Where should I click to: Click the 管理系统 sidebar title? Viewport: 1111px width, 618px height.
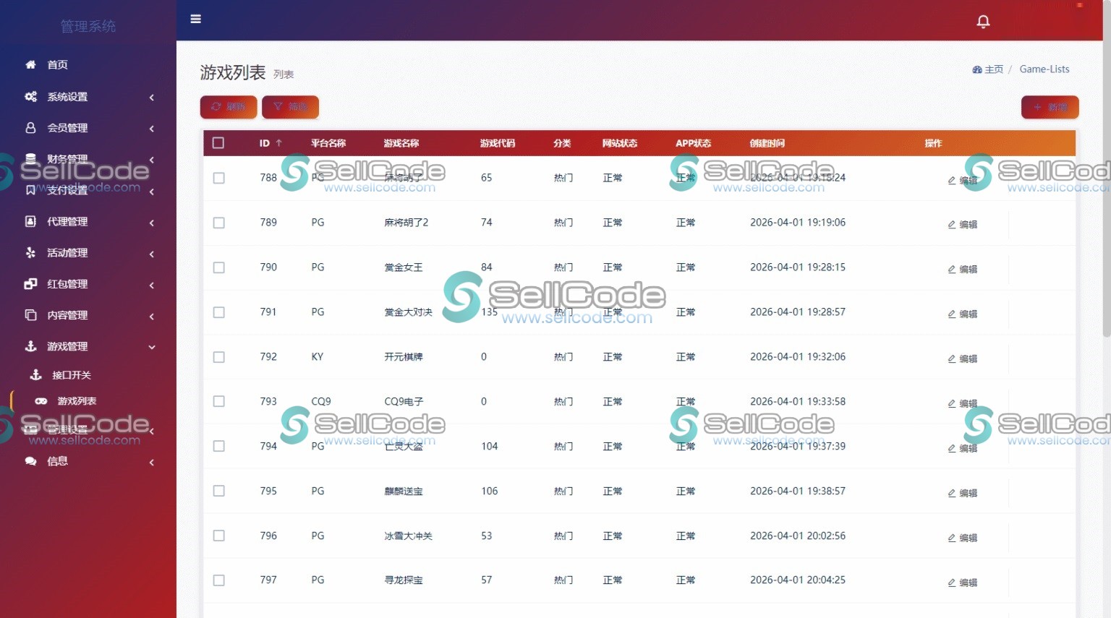(88, 26)
